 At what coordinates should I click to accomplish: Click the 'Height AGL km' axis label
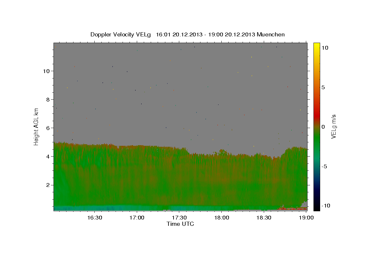[x=36, y=126]
